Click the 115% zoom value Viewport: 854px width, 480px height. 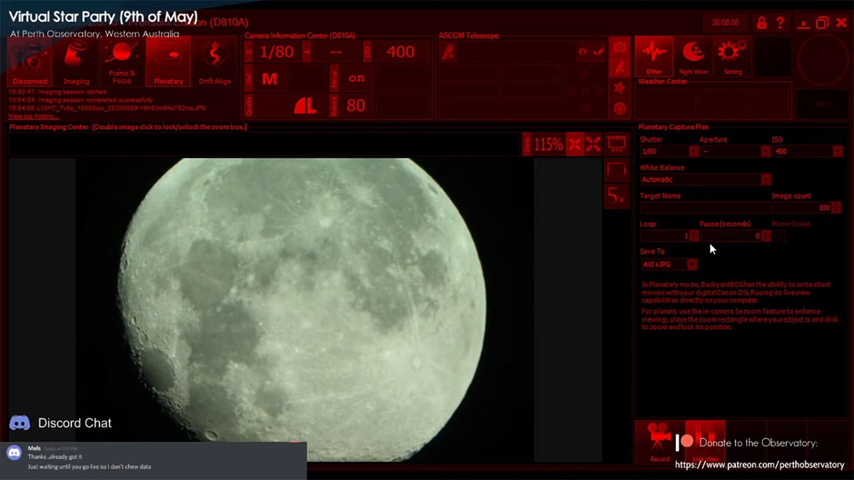tap(548, 144)
